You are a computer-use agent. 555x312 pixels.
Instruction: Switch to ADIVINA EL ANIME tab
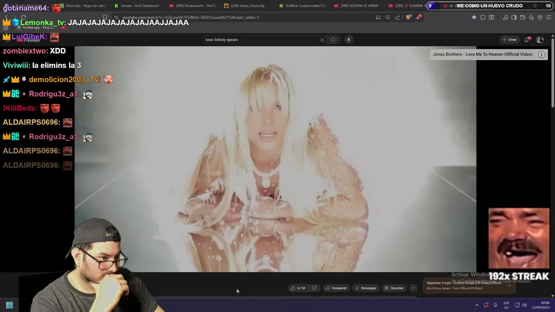pyautogui.click(x=358, y=6)
